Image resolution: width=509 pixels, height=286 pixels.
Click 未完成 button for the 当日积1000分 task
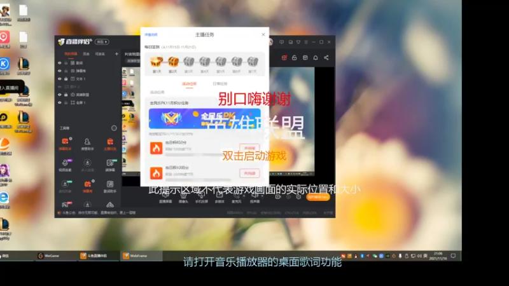coord(249,173)
